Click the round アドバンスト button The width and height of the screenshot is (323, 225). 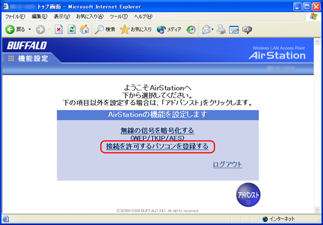(x=248, y=194)
